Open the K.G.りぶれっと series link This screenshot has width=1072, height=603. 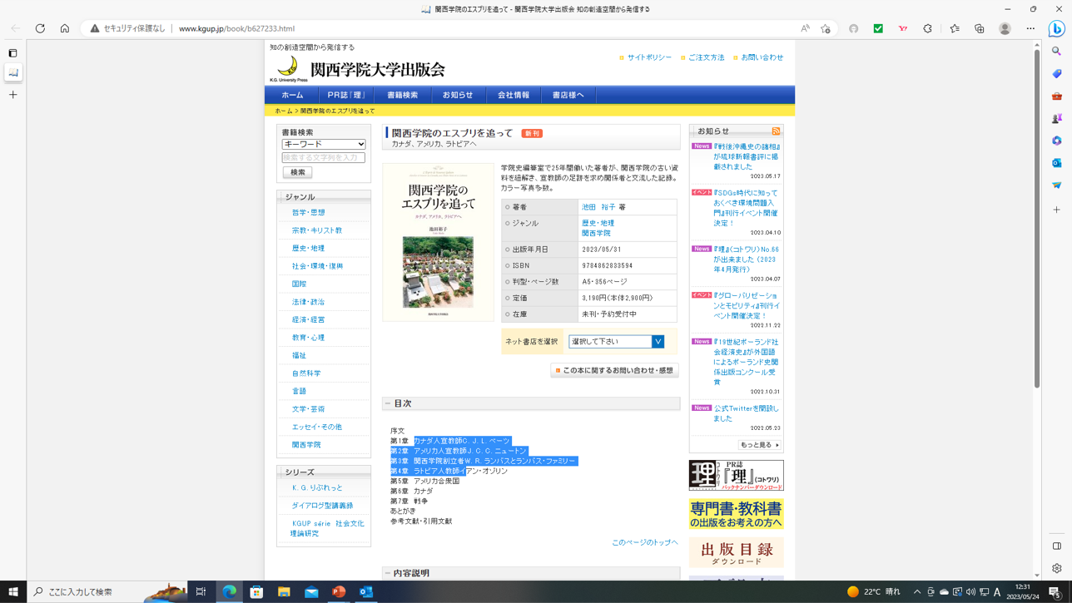click(317, 488)
